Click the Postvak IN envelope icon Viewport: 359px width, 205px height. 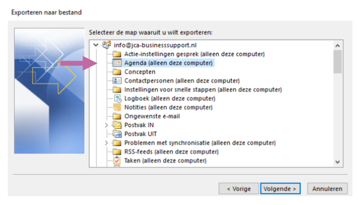pyautogui.click(x=117, y=125)
